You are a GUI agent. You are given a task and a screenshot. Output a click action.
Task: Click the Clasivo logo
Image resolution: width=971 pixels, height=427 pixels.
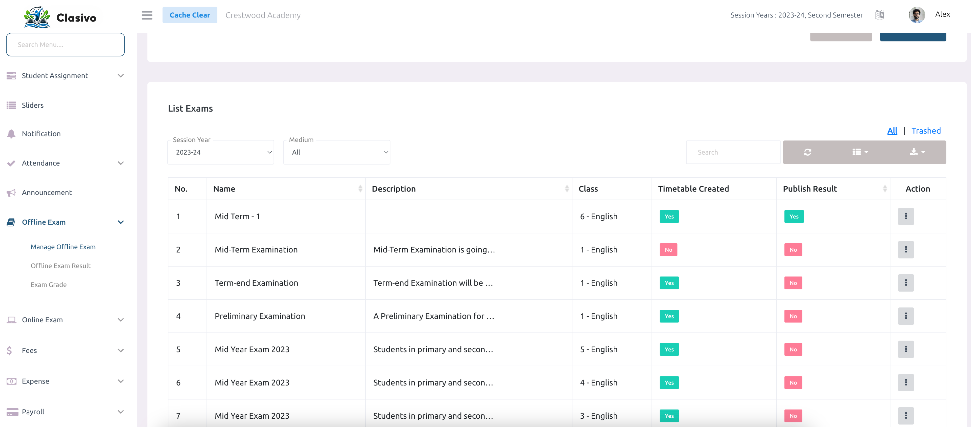coord(60,17)
